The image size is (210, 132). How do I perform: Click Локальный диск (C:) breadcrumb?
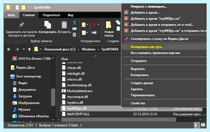pyautogui.click(x=60, y=49)
